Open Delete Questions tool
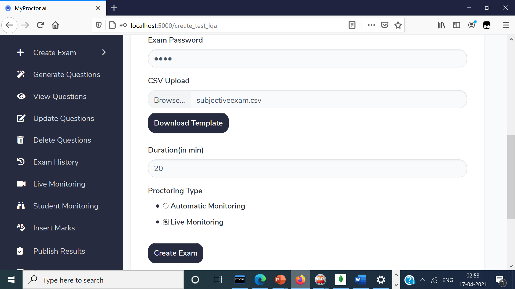Viewport: 515px width, 289px height. pos(62,140)
